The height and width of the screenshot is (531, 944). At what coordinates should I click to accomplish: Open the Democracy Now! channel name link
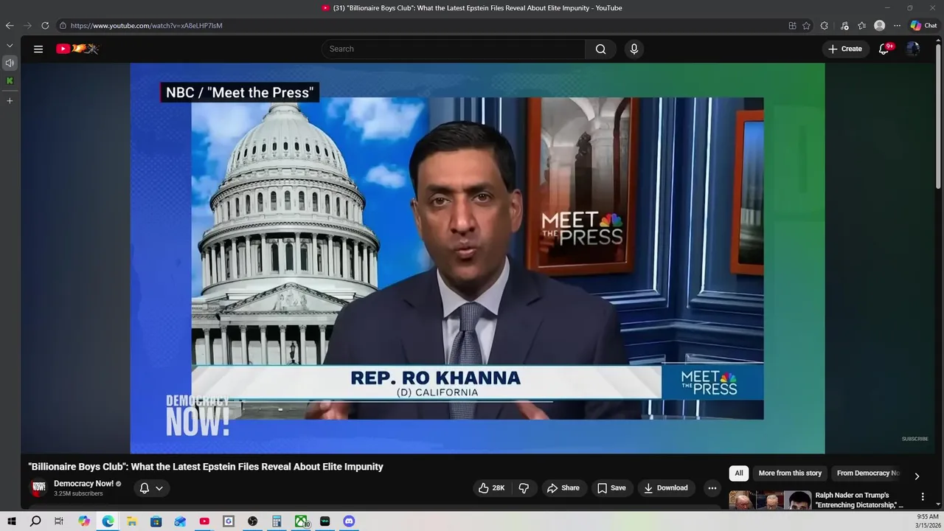pos(83,484)
